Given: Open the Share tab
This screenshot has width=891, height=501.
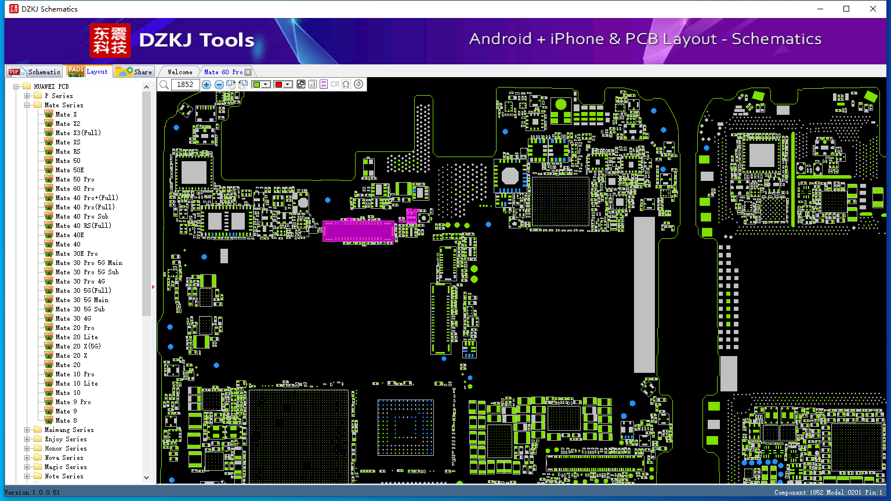Looking at the screenshot, I should coord(133,72).
